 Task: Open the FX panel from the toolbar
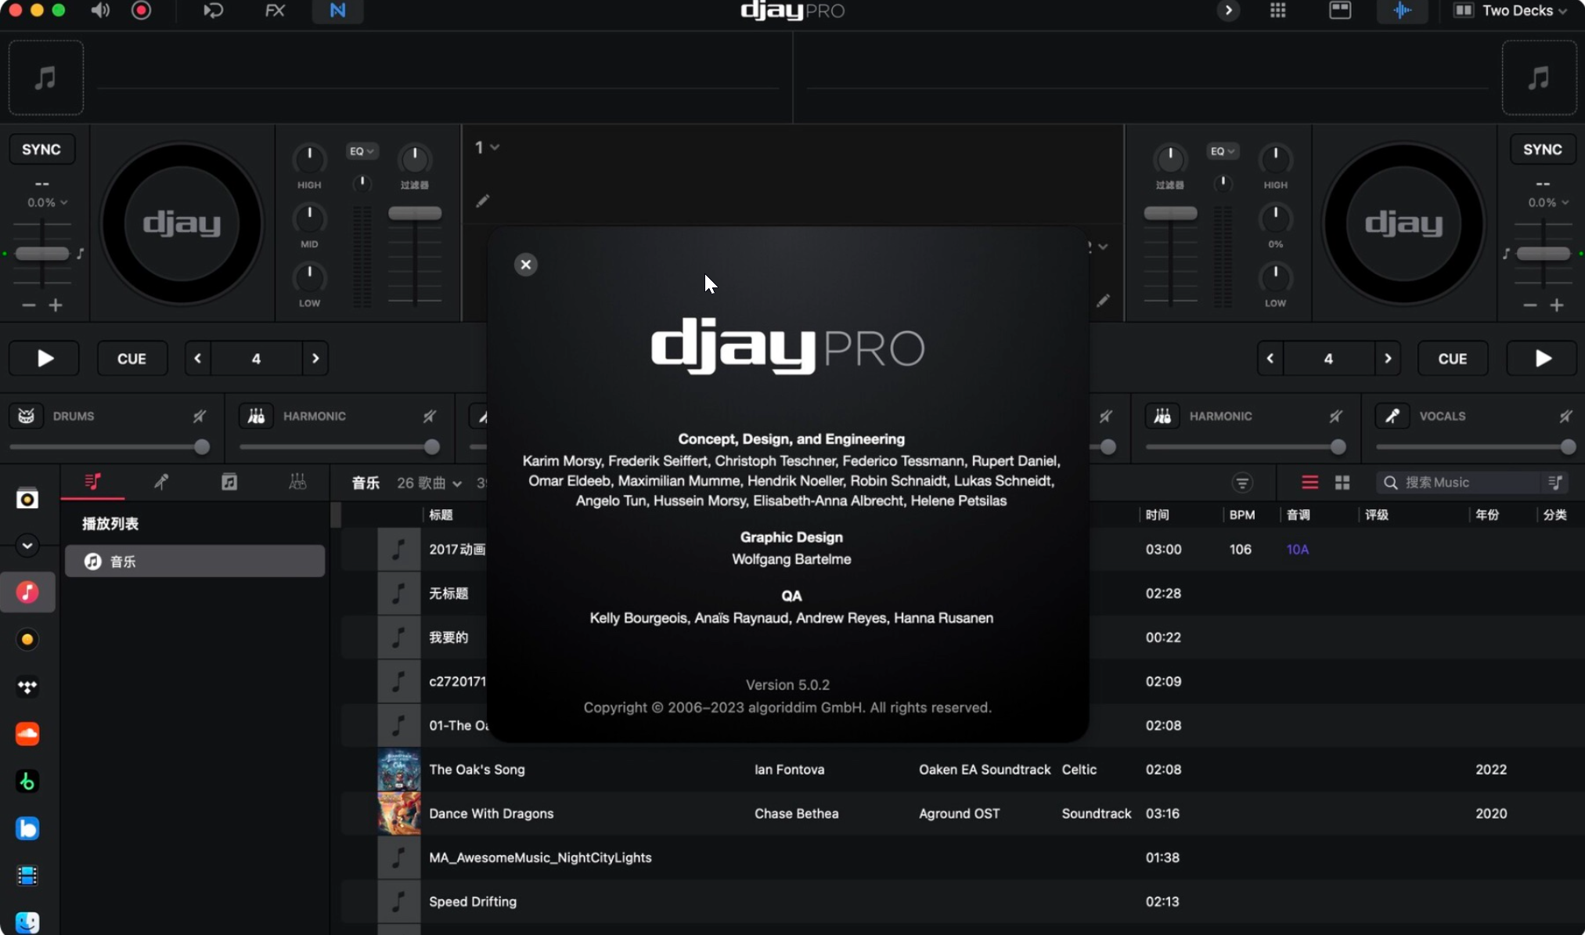point(274,10)
